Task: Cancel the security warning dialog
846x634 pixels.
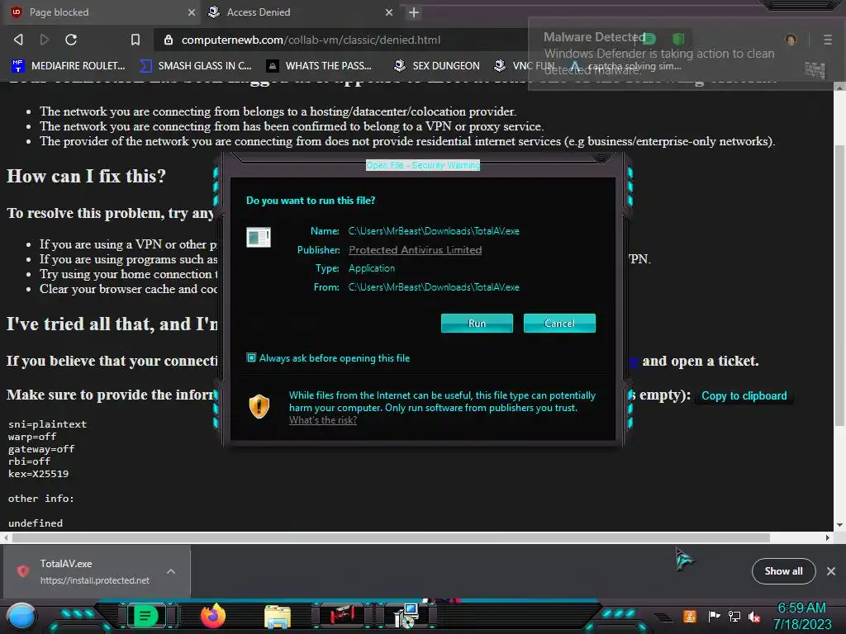Action: tap(559, 323)
